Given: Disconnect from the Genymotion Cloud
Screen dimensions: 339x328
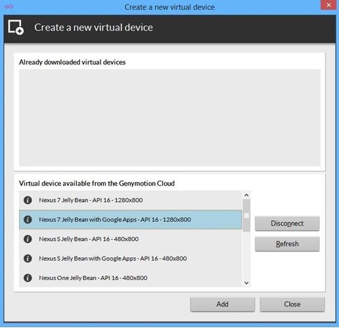Looking at the screenshot, I should coord(287,223).
